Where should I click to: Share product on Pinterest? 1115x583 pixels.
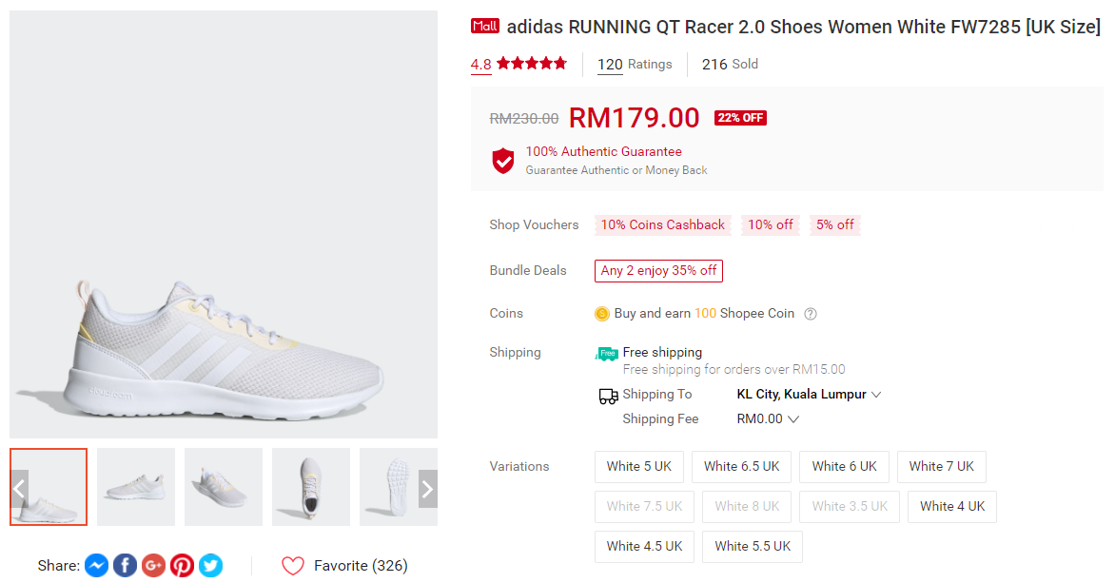click(182, 566)
